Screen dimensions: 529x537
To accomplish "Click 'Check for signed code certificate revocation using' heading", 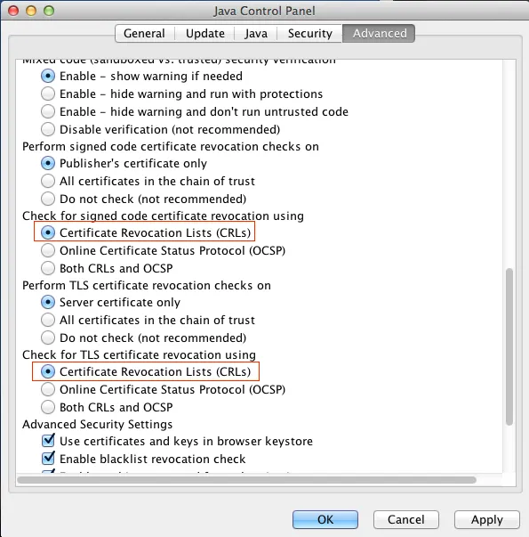I will (x=163, y=216).
